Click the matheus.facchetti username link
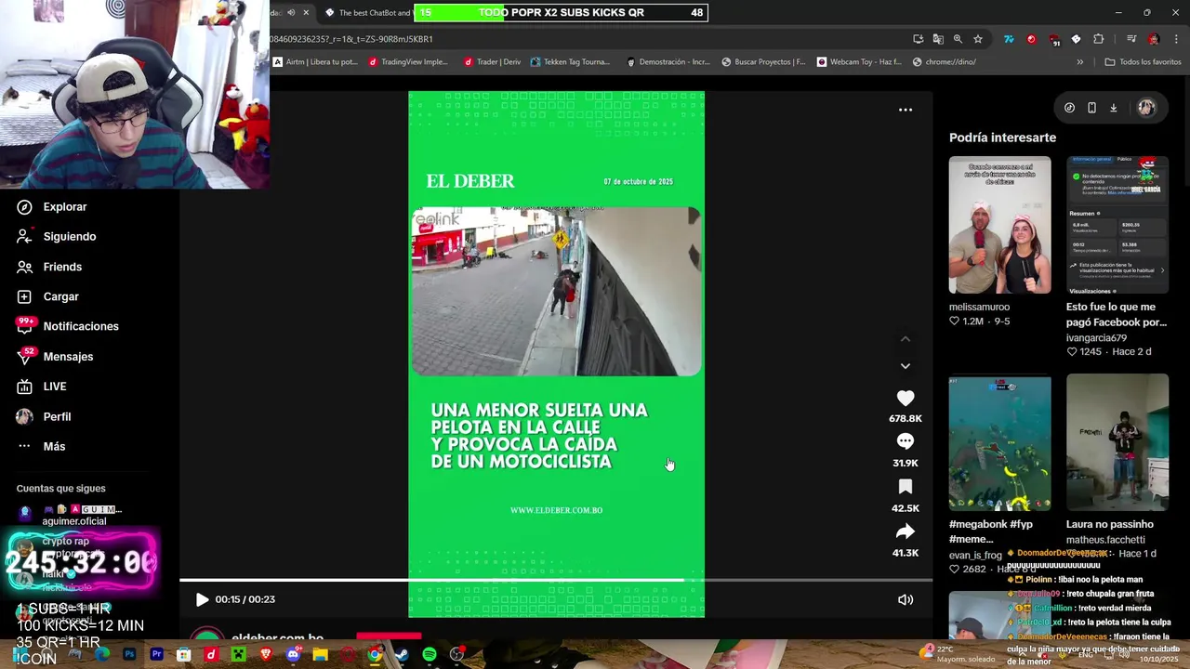 pyautogui.click(x=1105, y=540)
